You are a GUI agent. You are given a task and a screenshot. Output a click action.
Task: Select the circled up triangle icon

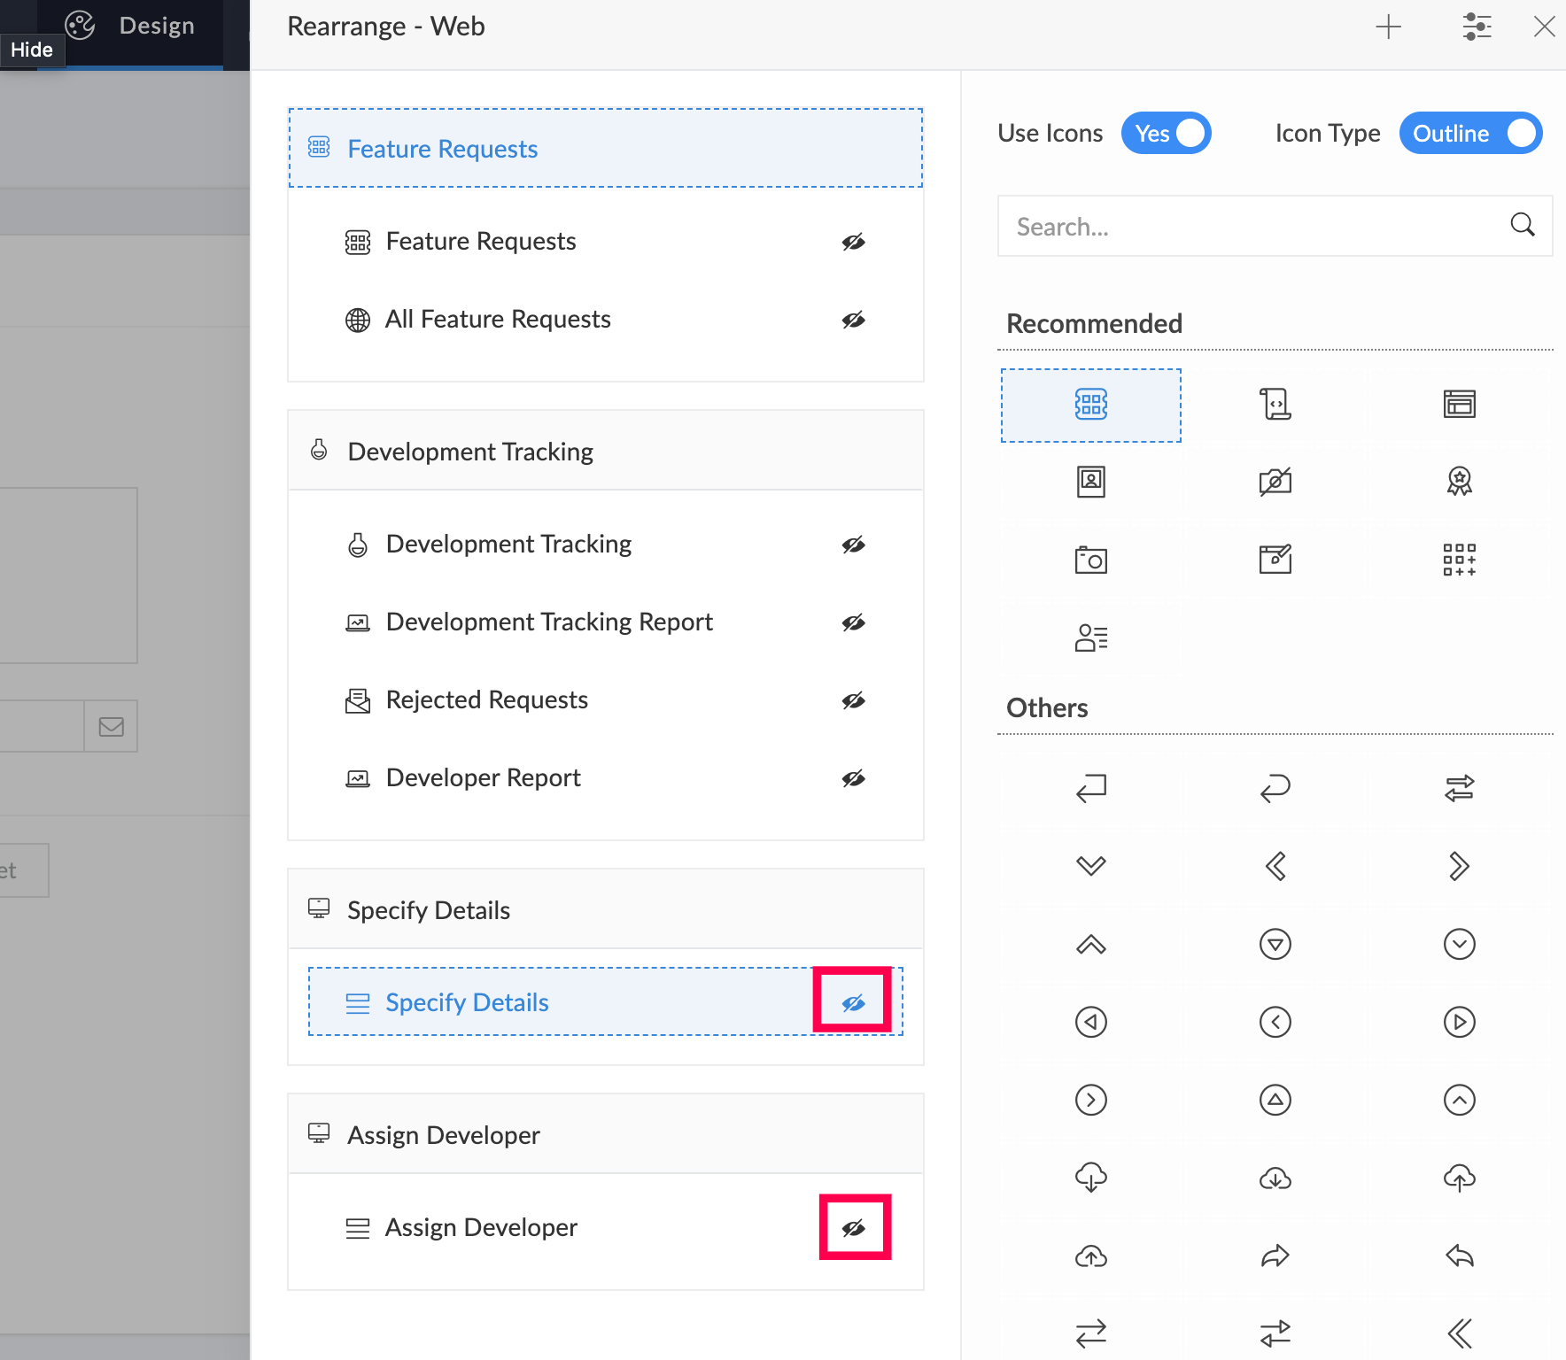pos(1275,1100)
